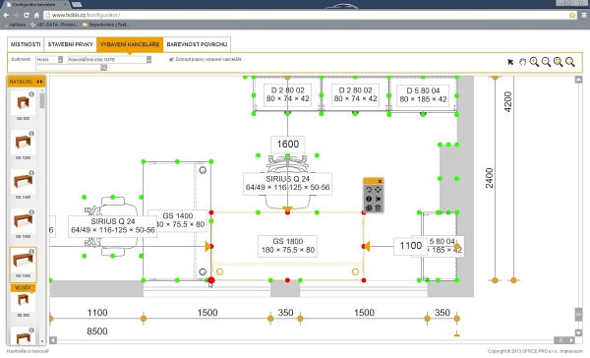
Task: Select the GS 1800 desk thumbnail
Action: coord(23,260)
